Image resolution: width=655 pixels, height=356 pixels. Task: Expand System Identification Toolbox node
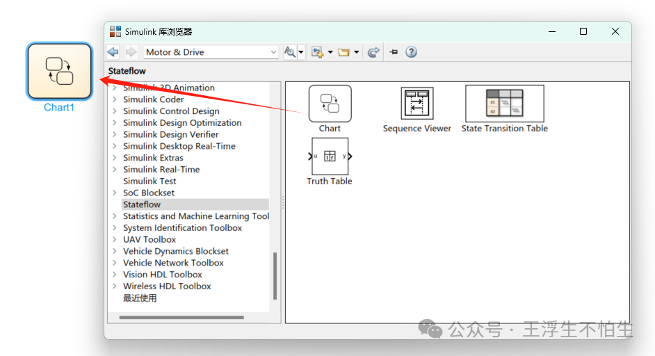point(115,228)
